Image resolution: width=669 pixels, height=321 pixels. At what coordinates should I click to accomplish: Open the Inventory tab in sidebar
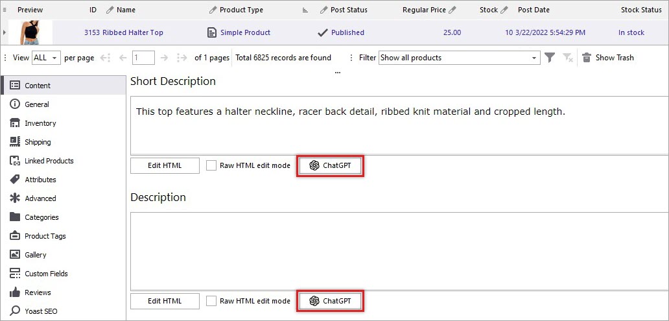40,123
